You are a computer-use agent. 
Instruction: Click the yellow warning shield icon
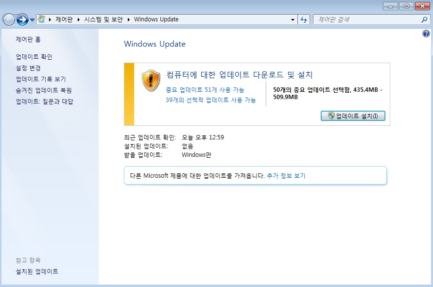[x=151, y=80]
